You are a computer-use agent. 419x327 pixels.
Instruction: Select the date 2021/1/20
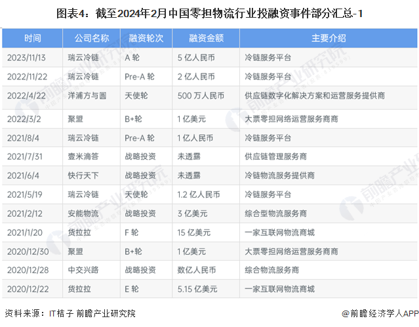25,232
